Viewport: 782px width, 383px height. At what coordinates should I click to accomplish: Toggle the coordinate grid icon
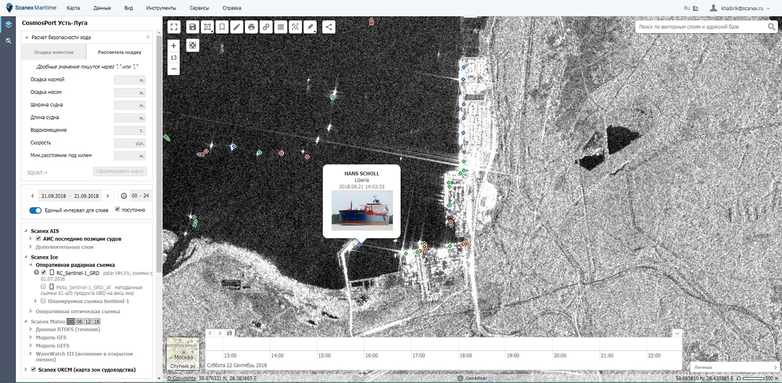click(281, 27)
